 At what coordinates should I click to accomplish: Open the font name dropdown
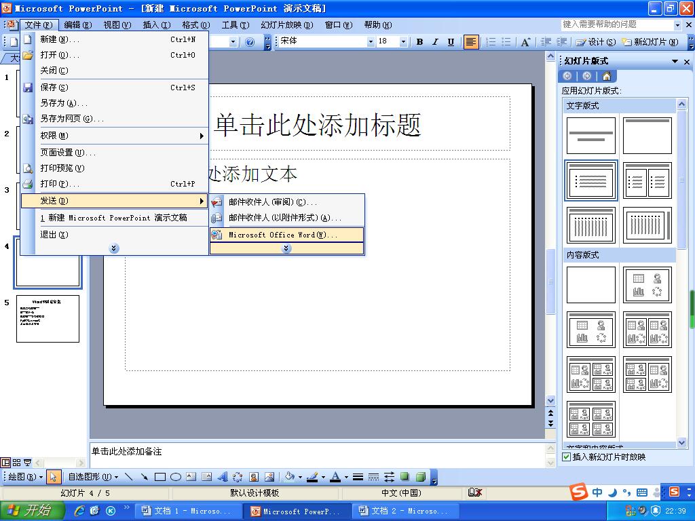point(371,41)
